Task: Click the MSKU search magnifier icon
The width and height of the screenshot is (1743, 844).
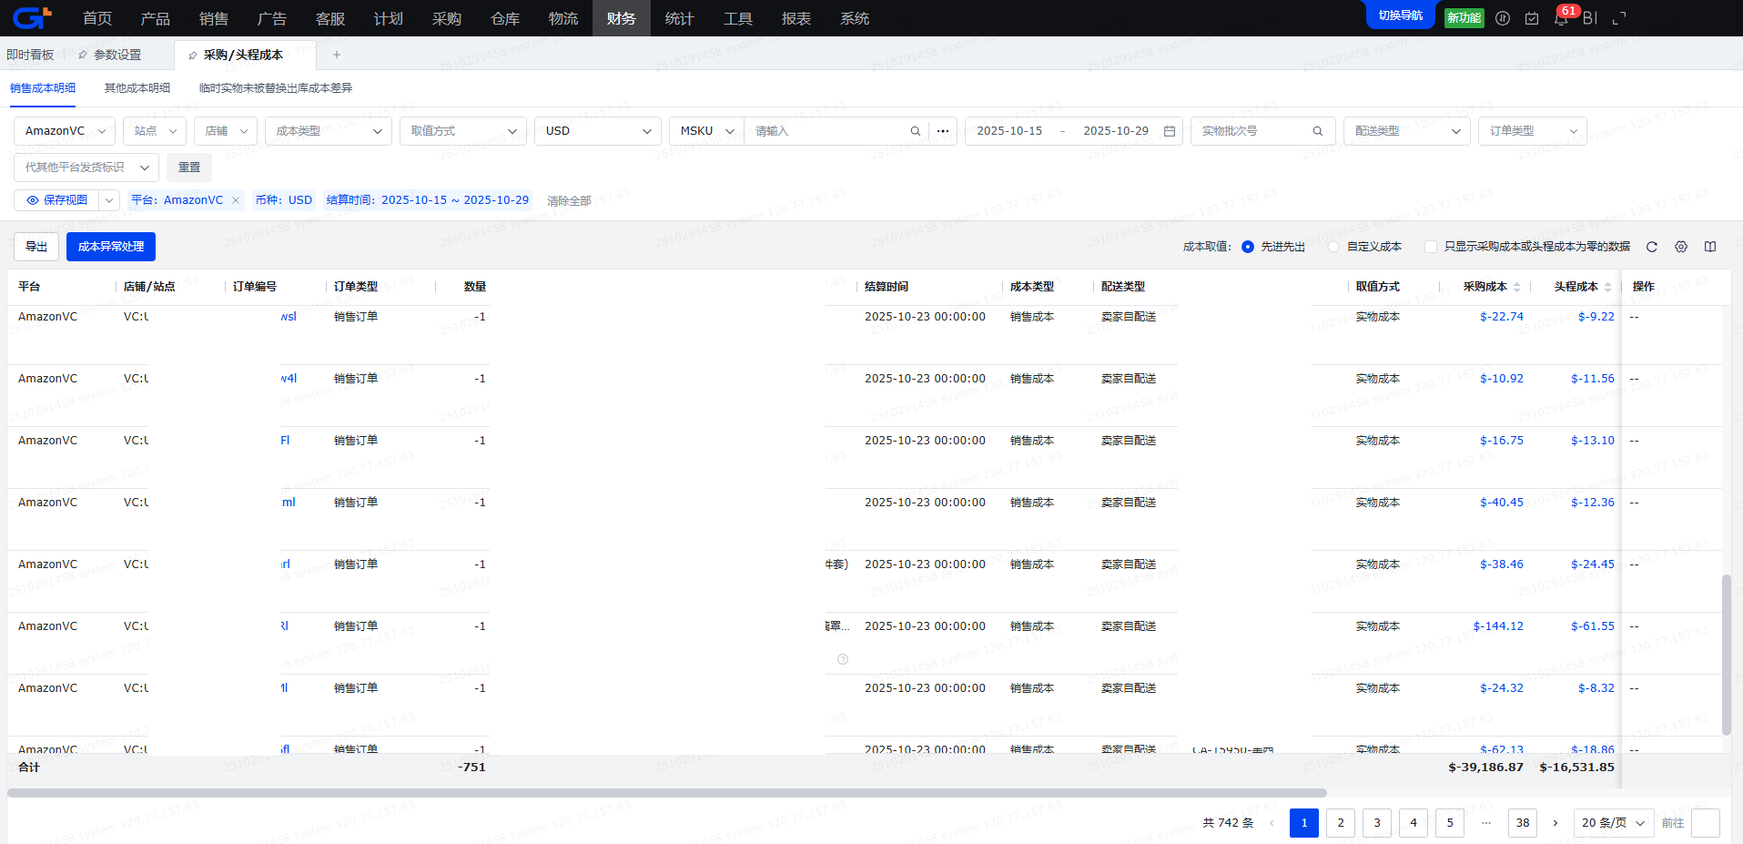Action: (915, 131)
